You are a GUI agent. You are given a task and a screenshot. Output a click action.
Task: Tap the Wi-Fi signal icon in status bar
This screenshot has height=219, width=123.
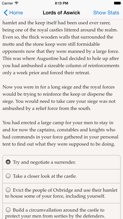16,3
